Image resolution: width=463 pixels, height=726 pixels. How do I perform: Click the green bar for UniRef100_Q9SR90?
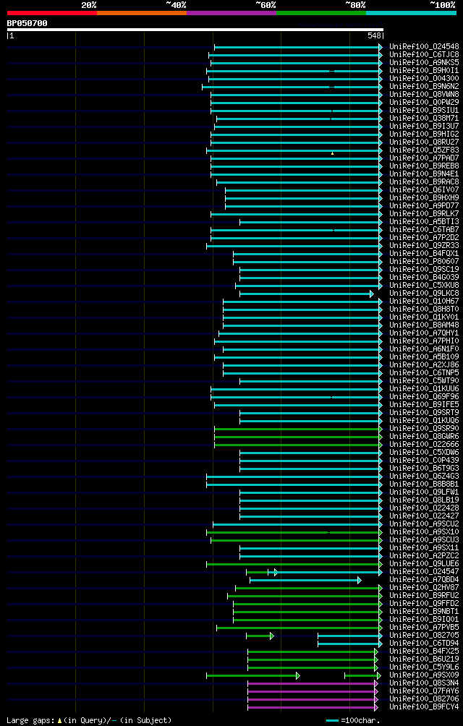click(299, 430)
